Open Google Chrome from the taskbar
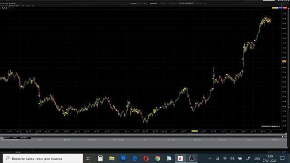290x163 pixels. pos(158,158)
